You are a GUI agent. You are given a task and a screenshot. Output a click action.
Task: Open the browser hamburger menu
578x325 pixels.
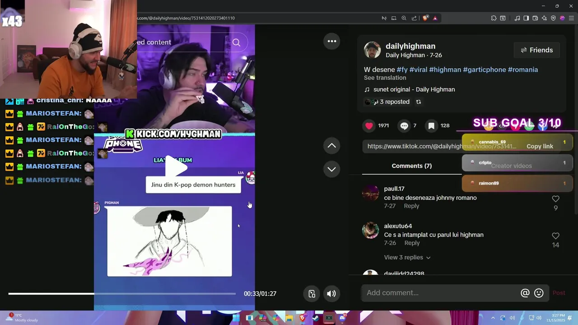tap(571, 18)
